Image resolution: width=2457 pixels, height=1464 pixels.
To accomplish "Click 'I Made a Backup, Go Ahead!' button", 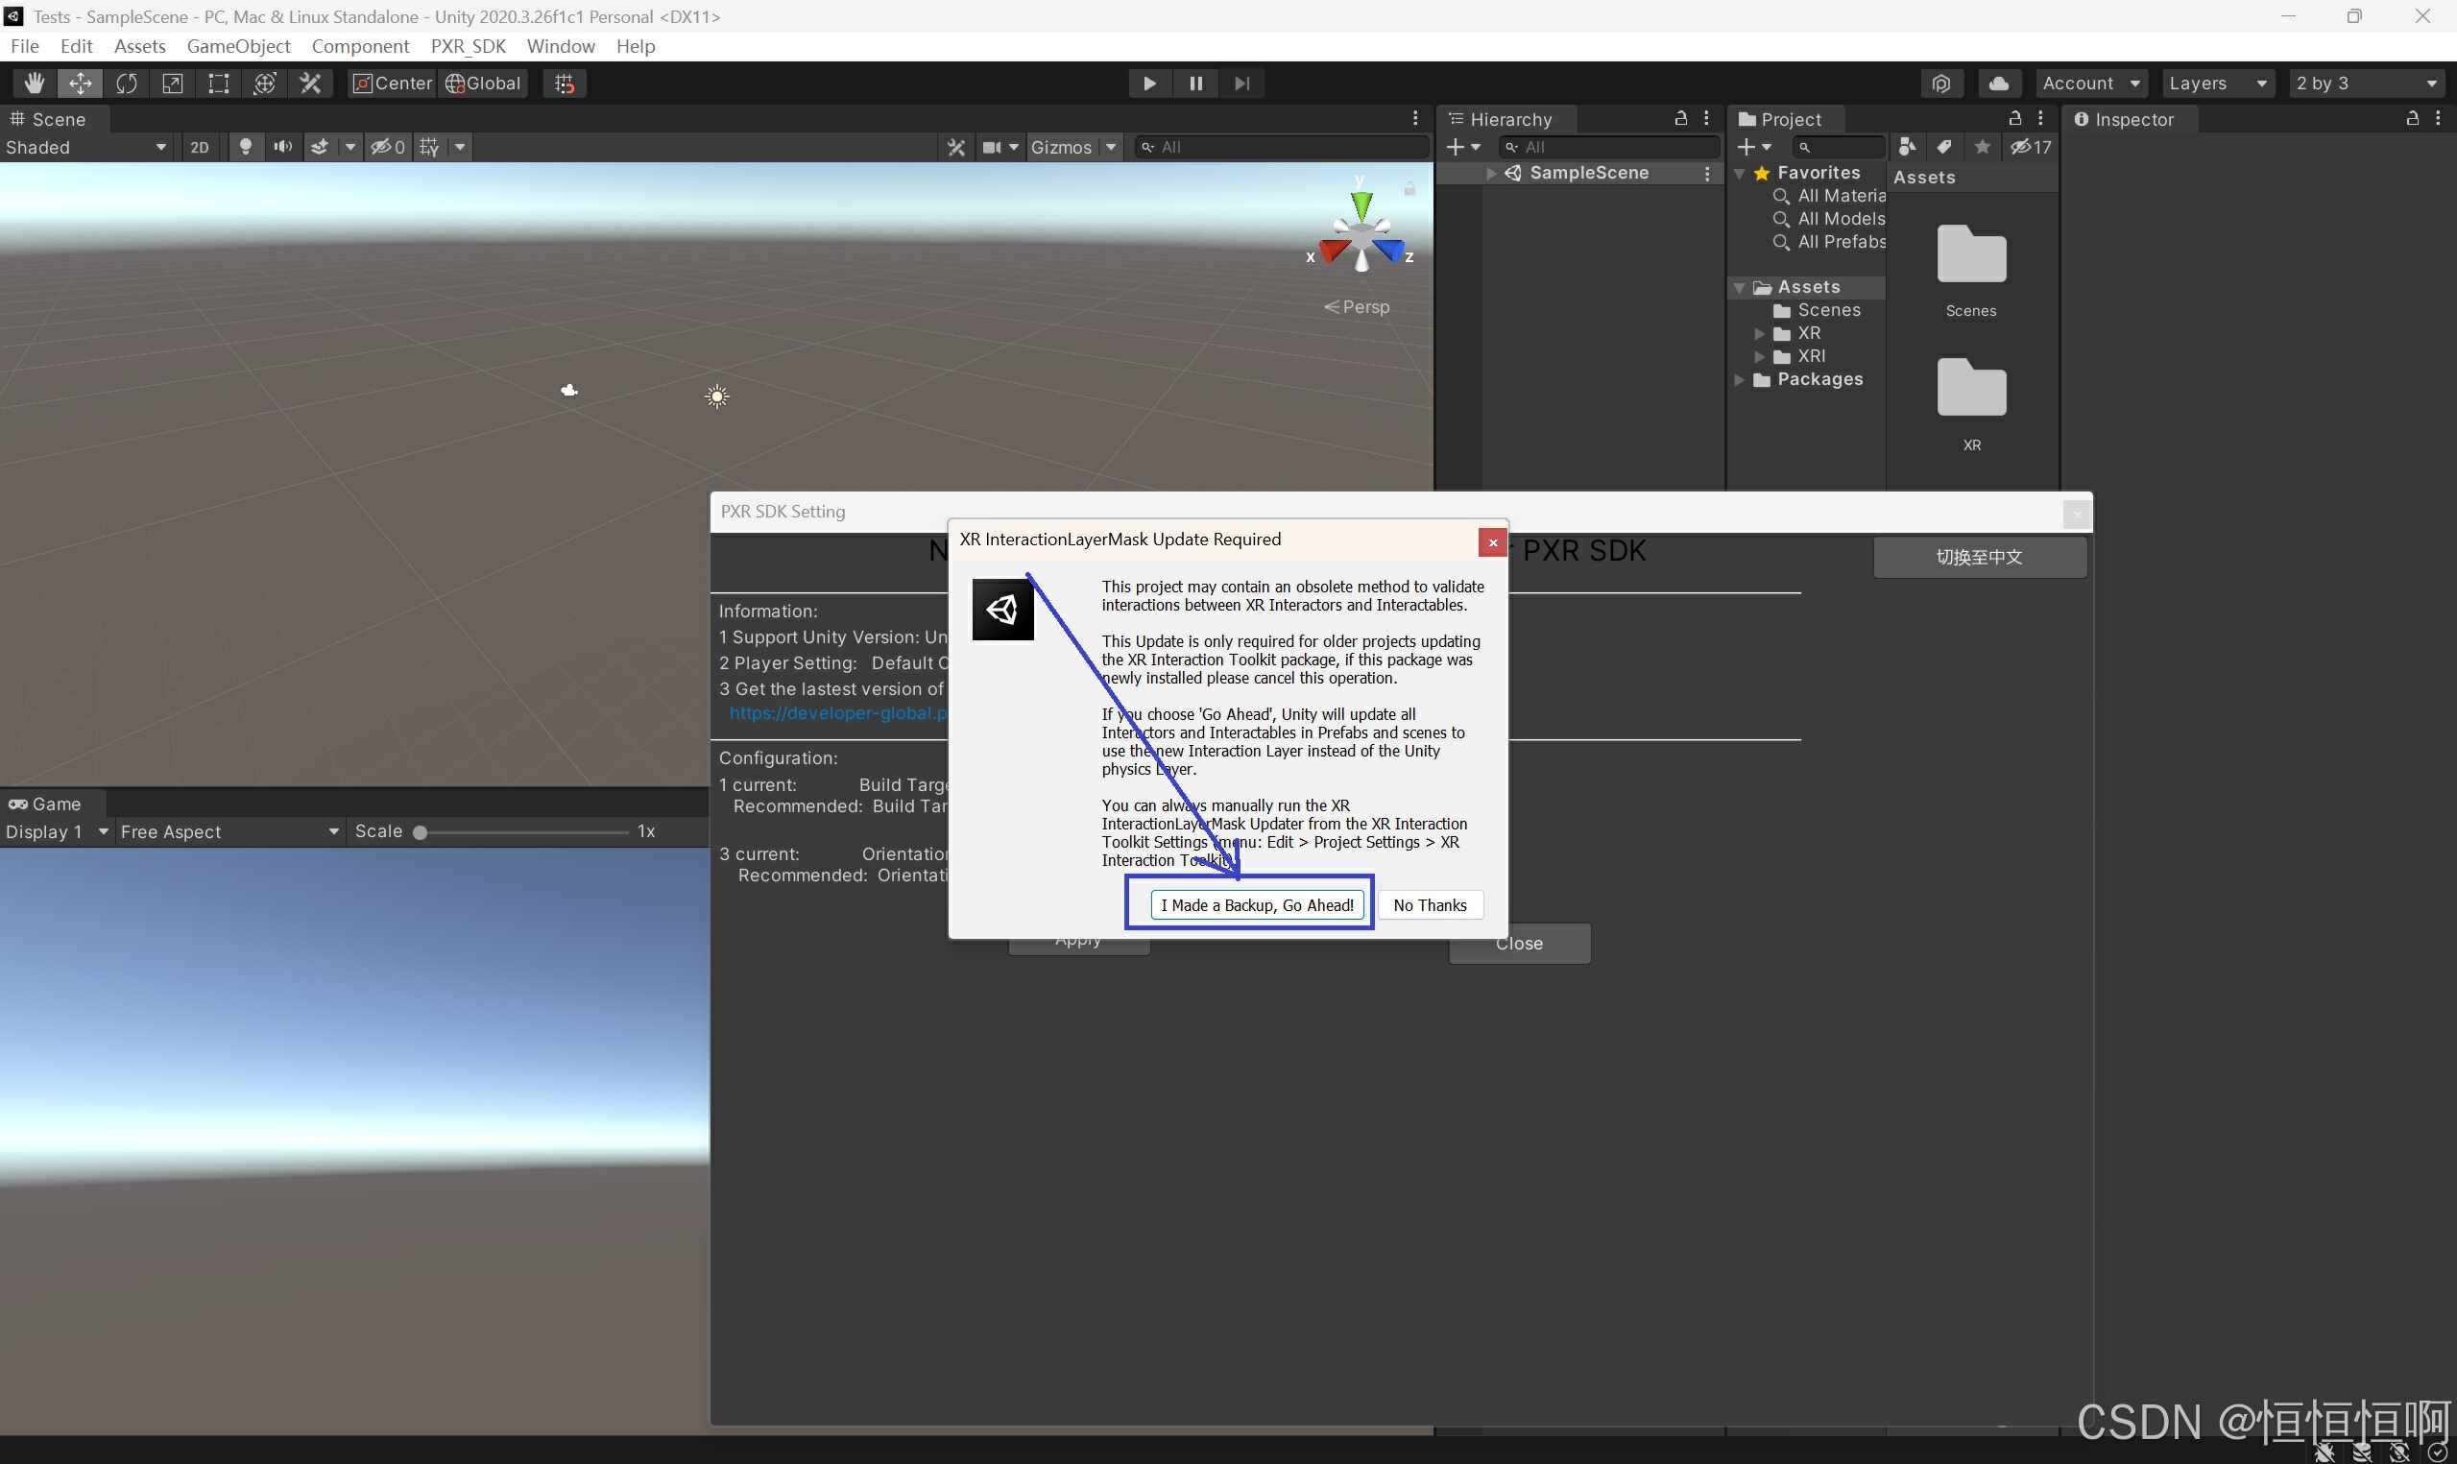I will click(1257, 904).
